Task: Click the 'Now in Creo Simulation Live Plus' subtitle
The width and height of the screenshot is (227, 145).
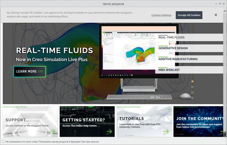Action: 52,59
